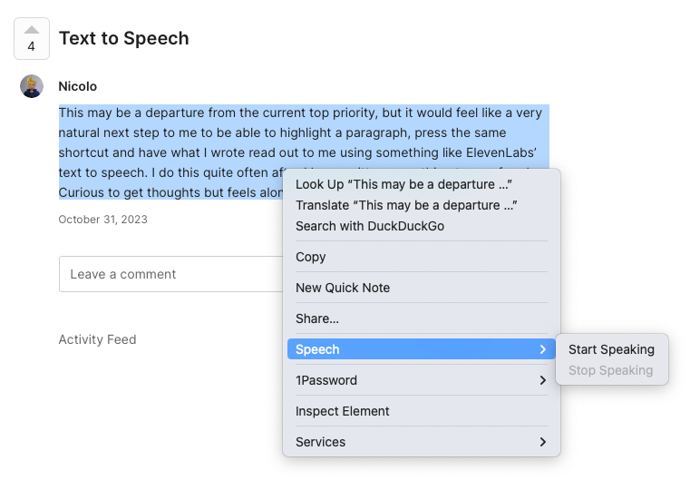
Task: Open the Share… menu entry
Action: (316, 318)
